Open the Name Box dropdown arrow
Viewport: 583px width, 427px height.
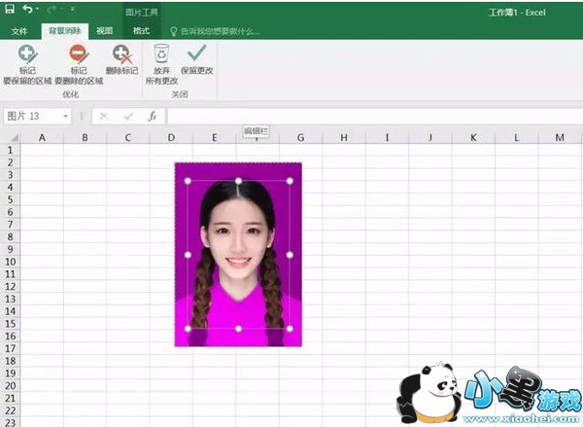pyautogui.click(x=65, y=116)
